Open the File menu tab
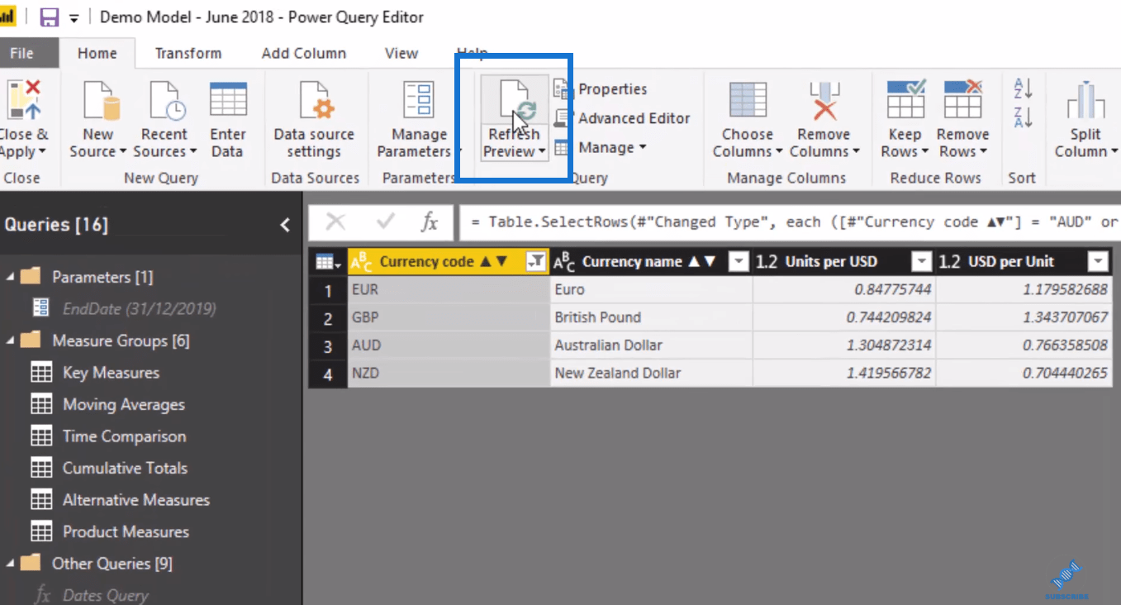This screenshot has width=1121, height=605. (21, 53)
